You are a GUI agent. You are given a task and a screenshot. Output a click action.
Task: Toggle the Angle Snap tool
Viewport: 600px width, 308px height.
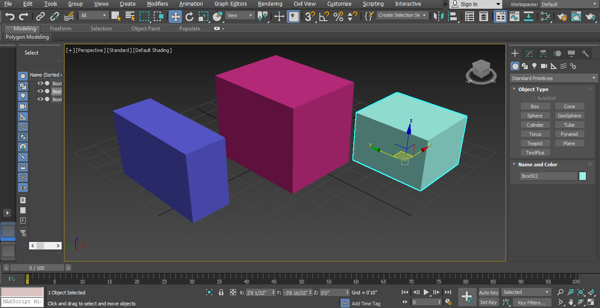click(324, 17)
